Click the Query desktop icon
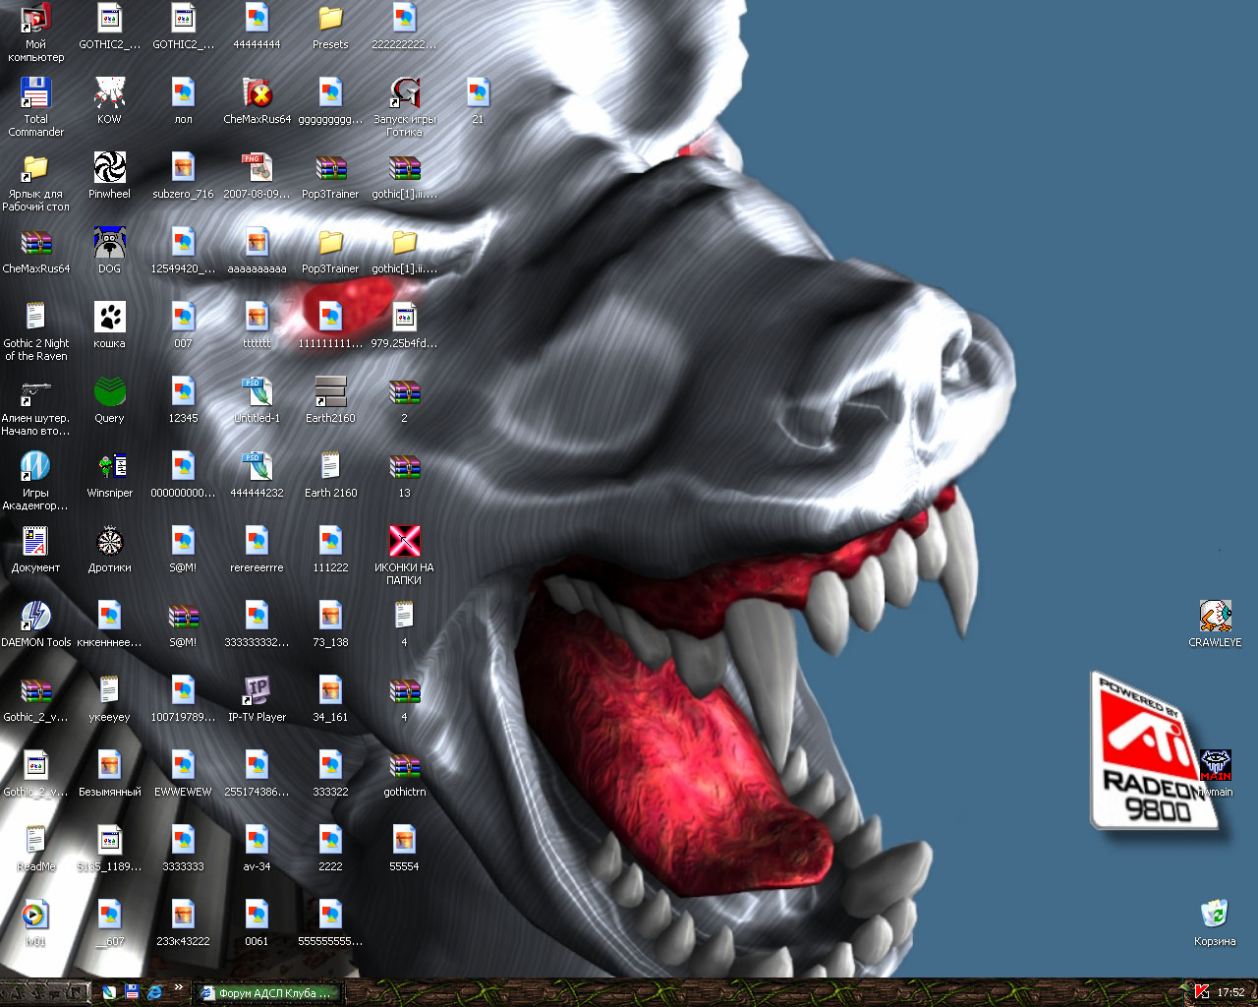Image resolution: width=1258 pixels, height=1007 pixels. coord(109,393)
